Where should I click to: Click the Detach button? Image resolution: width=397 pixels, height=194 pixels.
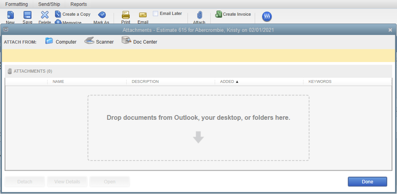[x=25, y=181]
